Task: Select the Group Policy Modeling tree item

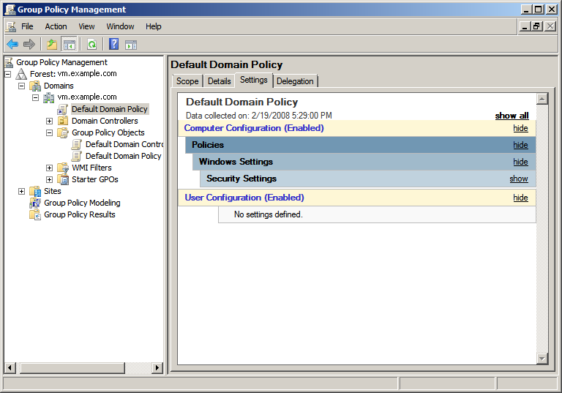Action: point(82,203)
